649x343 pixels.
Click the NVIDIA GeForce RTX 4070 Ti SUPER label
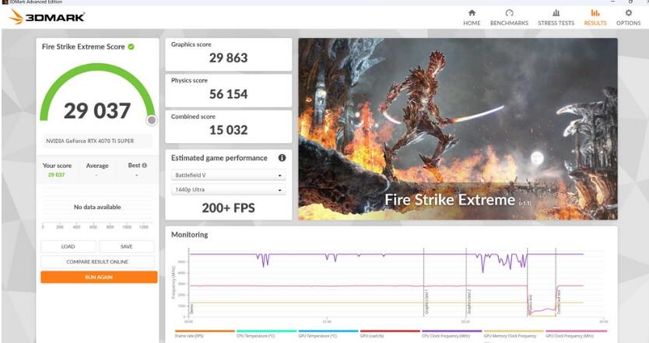[89, 141]
